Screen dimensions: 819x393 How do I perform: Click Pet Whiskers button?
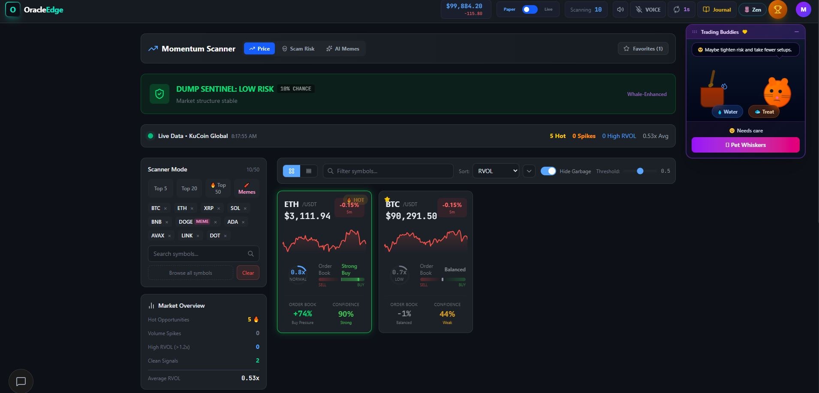click(x=745, y=145)
